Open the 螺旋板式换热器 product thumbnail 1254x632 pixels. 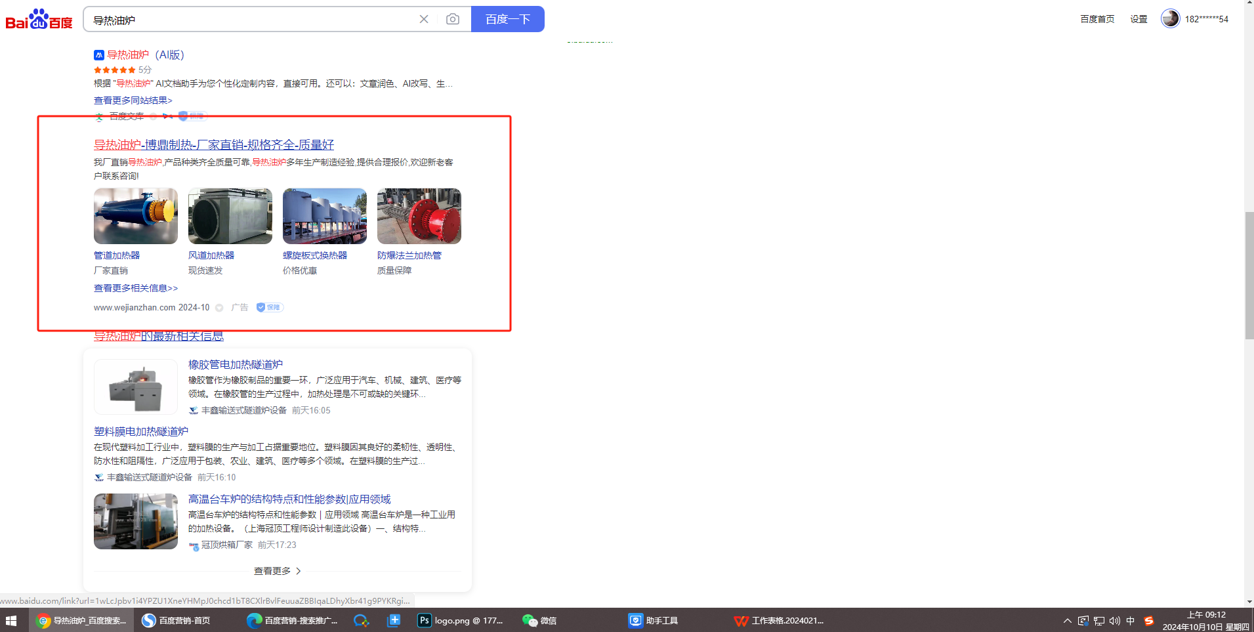325,216
